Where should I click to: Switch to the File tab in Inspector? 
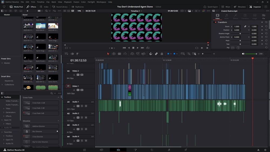(264, 17)
